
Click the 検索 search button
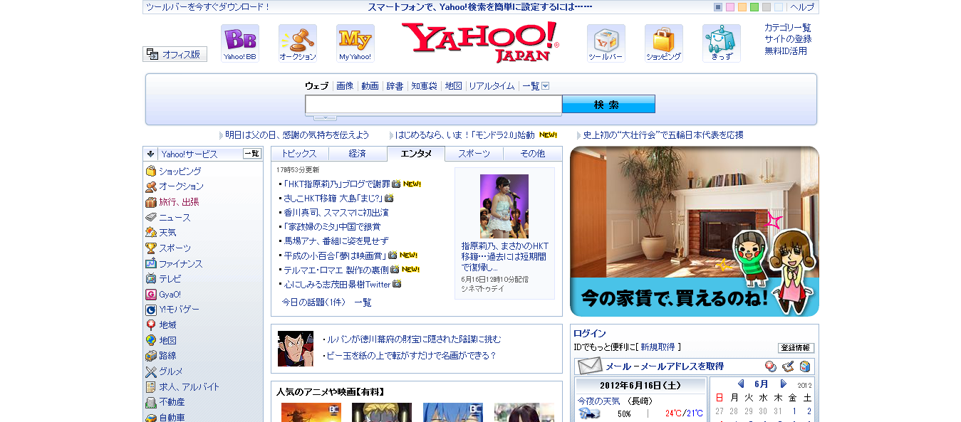coord(608,105)
